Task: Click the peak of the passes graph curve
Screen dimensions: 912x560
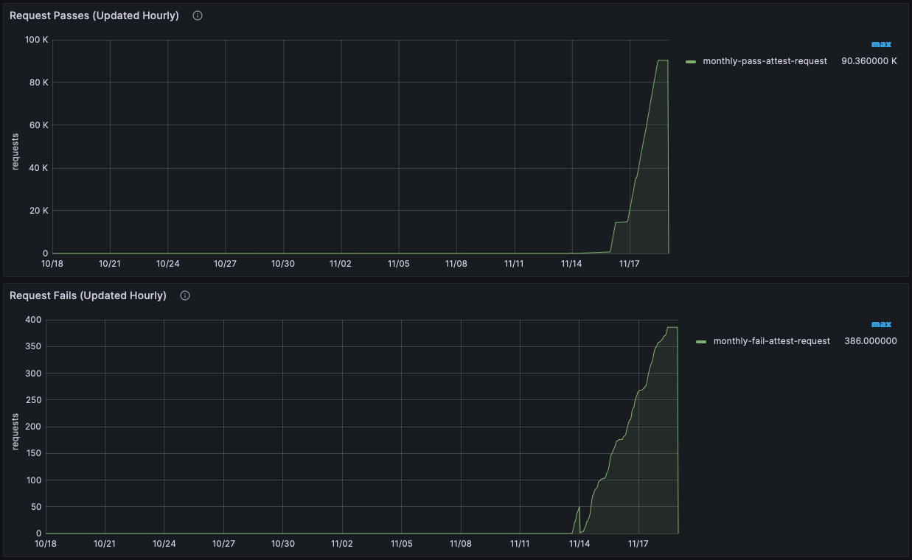Action: click(661, 61)
